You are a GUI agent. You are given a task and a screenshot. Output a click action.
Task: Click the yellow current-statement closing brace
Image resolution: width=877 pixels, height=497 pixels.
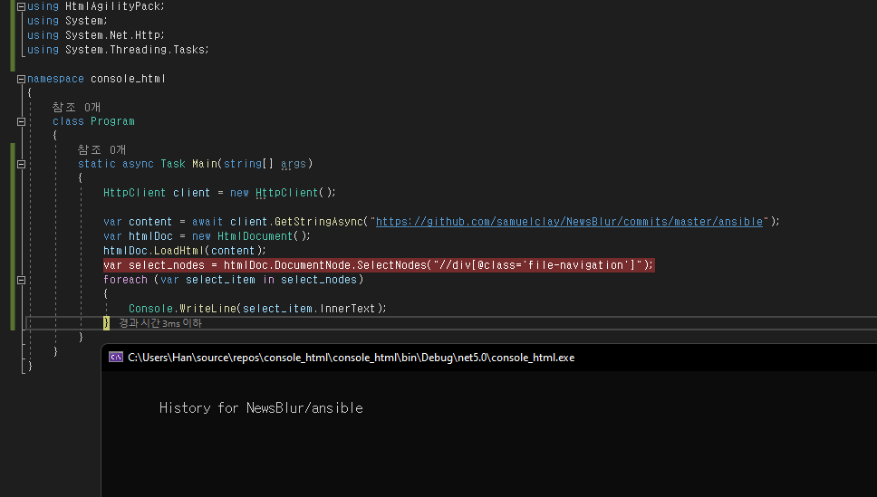pyautogui.click(x=106, y=322)
